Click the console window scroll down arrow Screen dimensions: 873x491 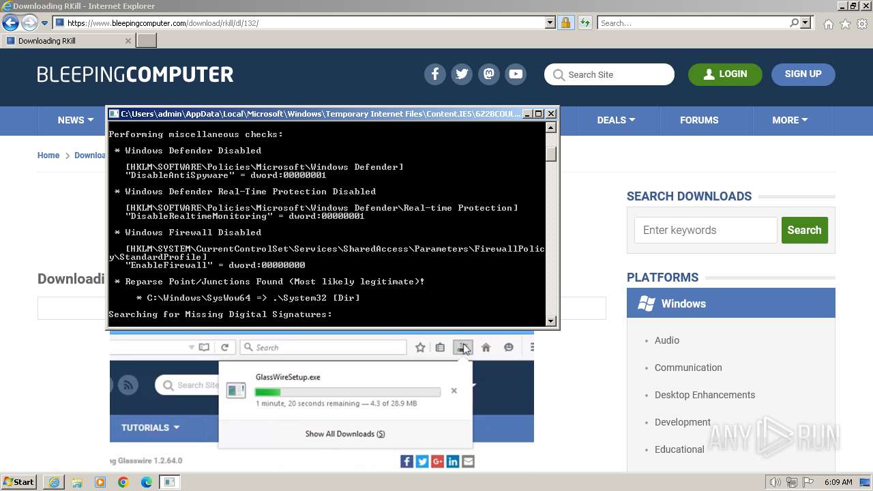(551, 321)
